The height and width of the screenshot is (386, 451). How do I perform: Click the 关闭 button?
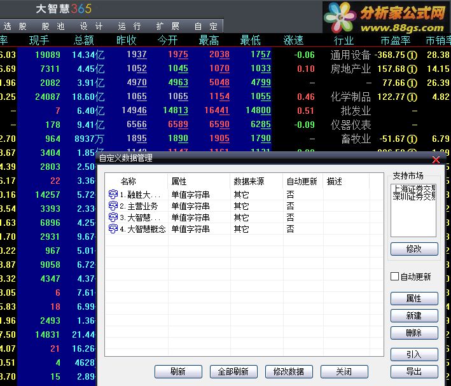click(x=344, y=371)
